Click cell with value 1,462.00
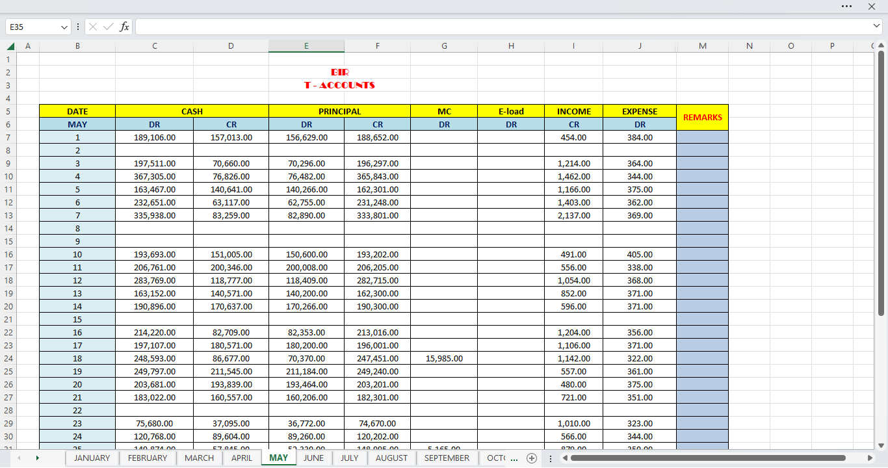 tap(574, 176)
